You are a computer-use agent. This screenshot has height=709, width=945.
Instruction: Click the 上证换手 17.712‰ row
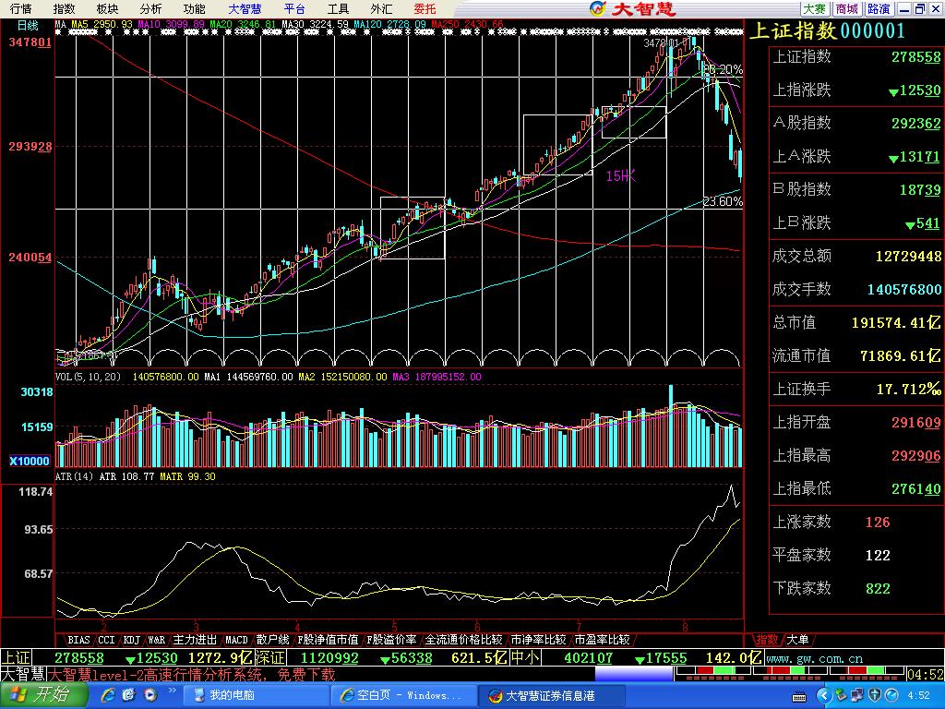(856, 389)
